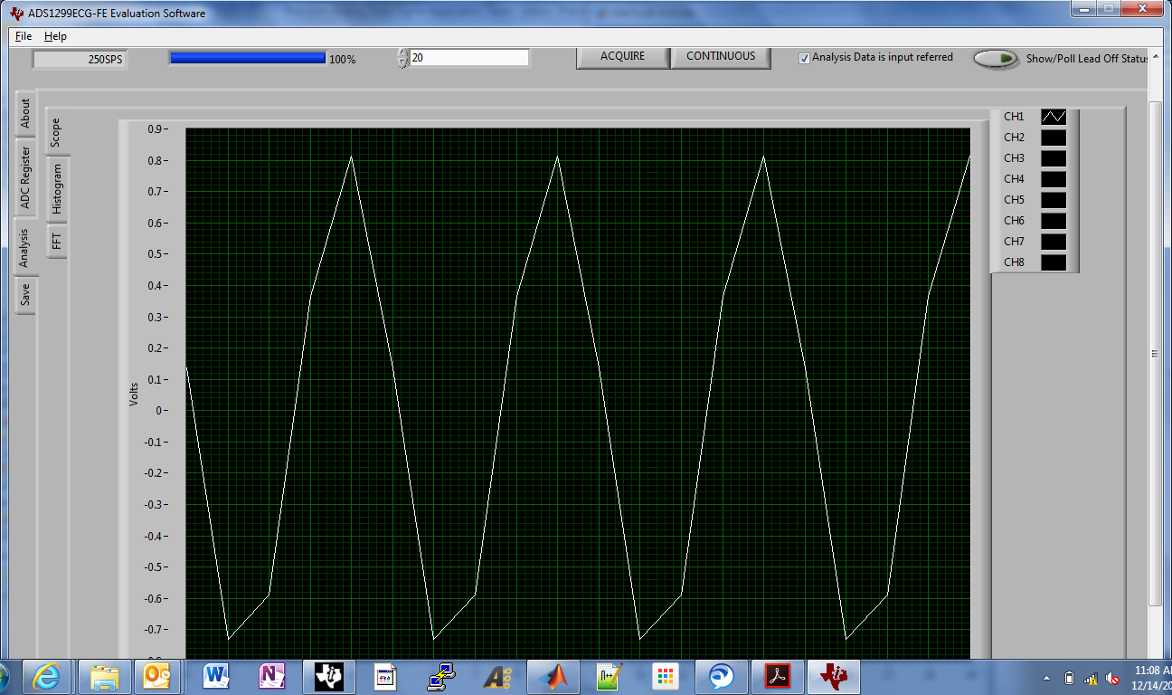The image size is (1172, 695).
Task: Open PuTTY from the taskbar
Action: 441,676
